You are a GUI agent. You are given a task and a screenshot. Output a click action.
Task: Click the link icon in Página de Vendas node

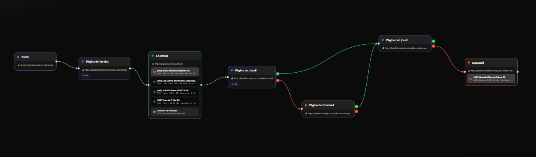point(83,70)
